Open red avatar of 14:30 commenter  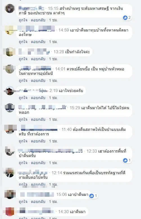click(10, 212)
